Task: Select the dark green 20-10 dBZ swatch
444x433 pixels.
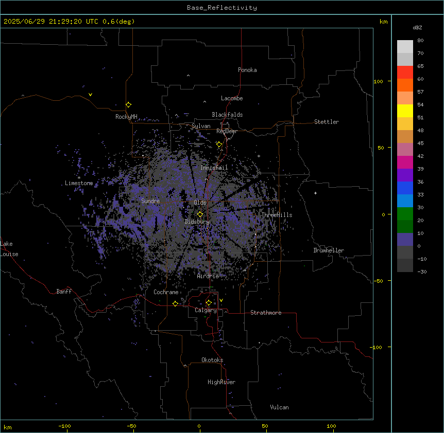Action: [405, 226]
